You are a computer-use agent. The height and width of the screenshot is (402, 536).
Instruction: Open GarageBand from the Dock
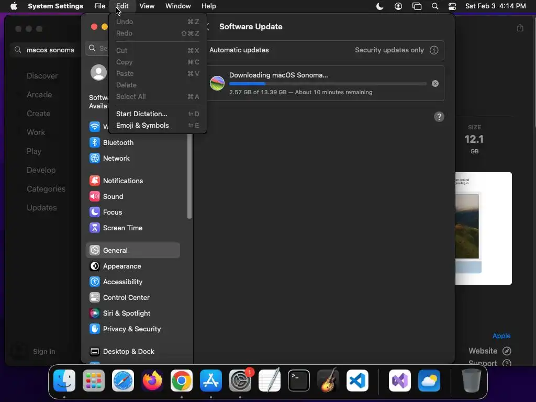click(328, 381)
